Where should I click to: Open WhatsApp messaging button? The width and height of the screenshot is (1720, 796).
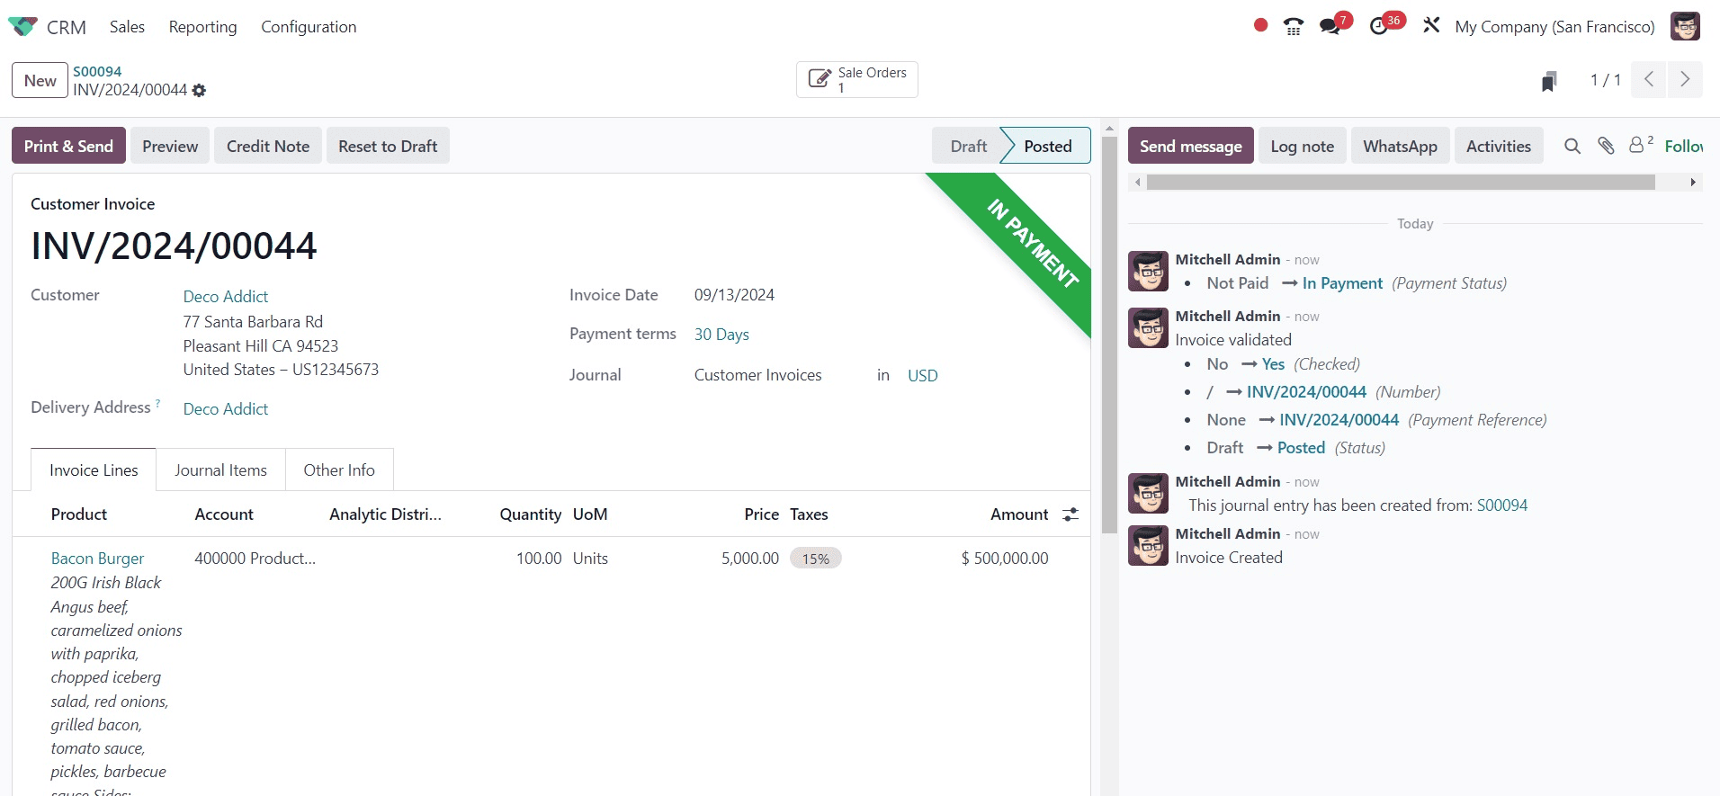coord(1400,146)
